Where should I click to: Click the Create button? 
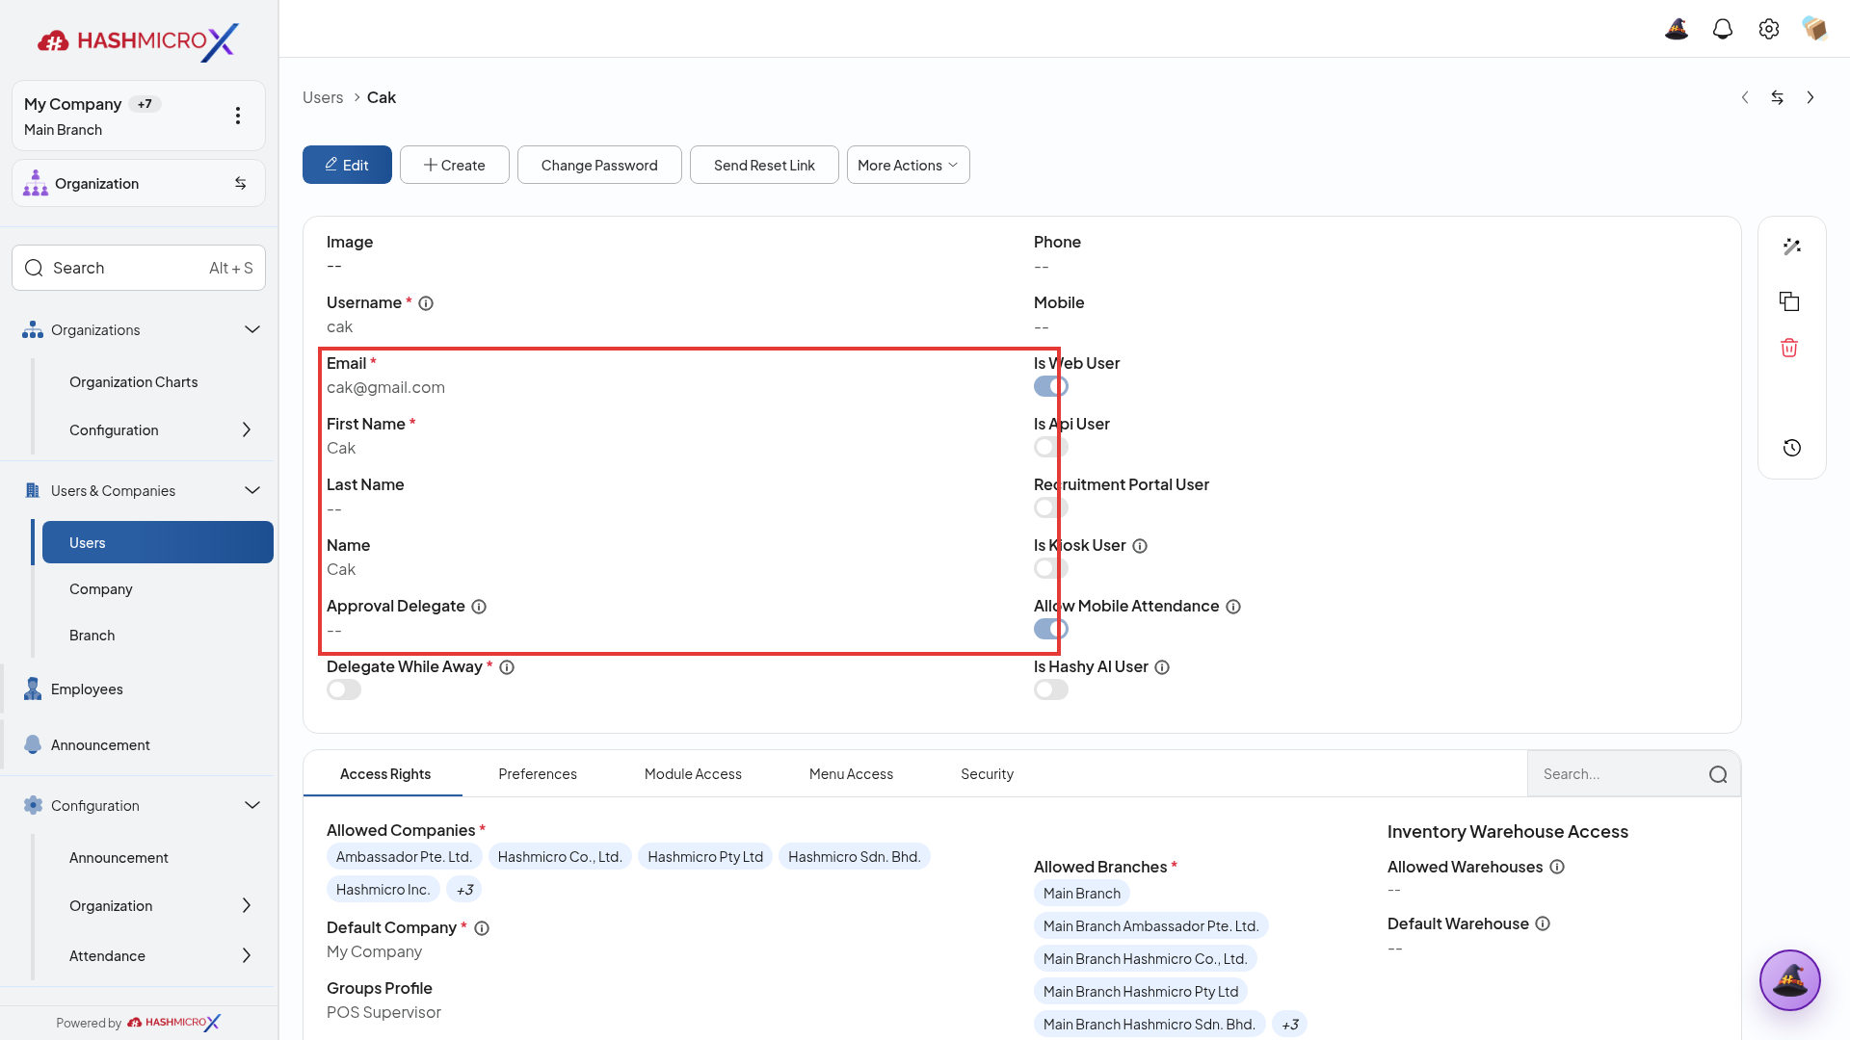(455, 165)
